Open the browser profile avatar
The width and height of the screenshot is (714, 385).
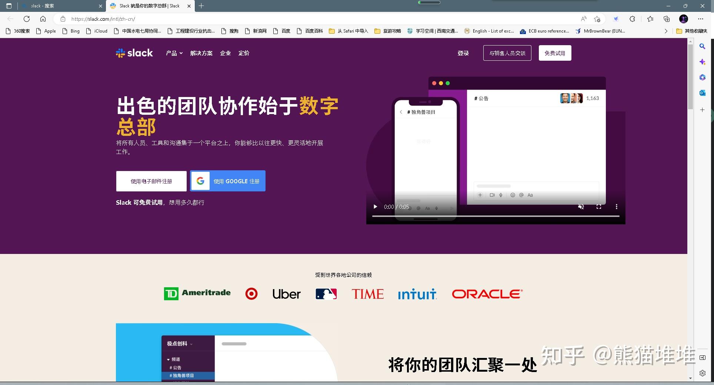[x=684, y=19]
